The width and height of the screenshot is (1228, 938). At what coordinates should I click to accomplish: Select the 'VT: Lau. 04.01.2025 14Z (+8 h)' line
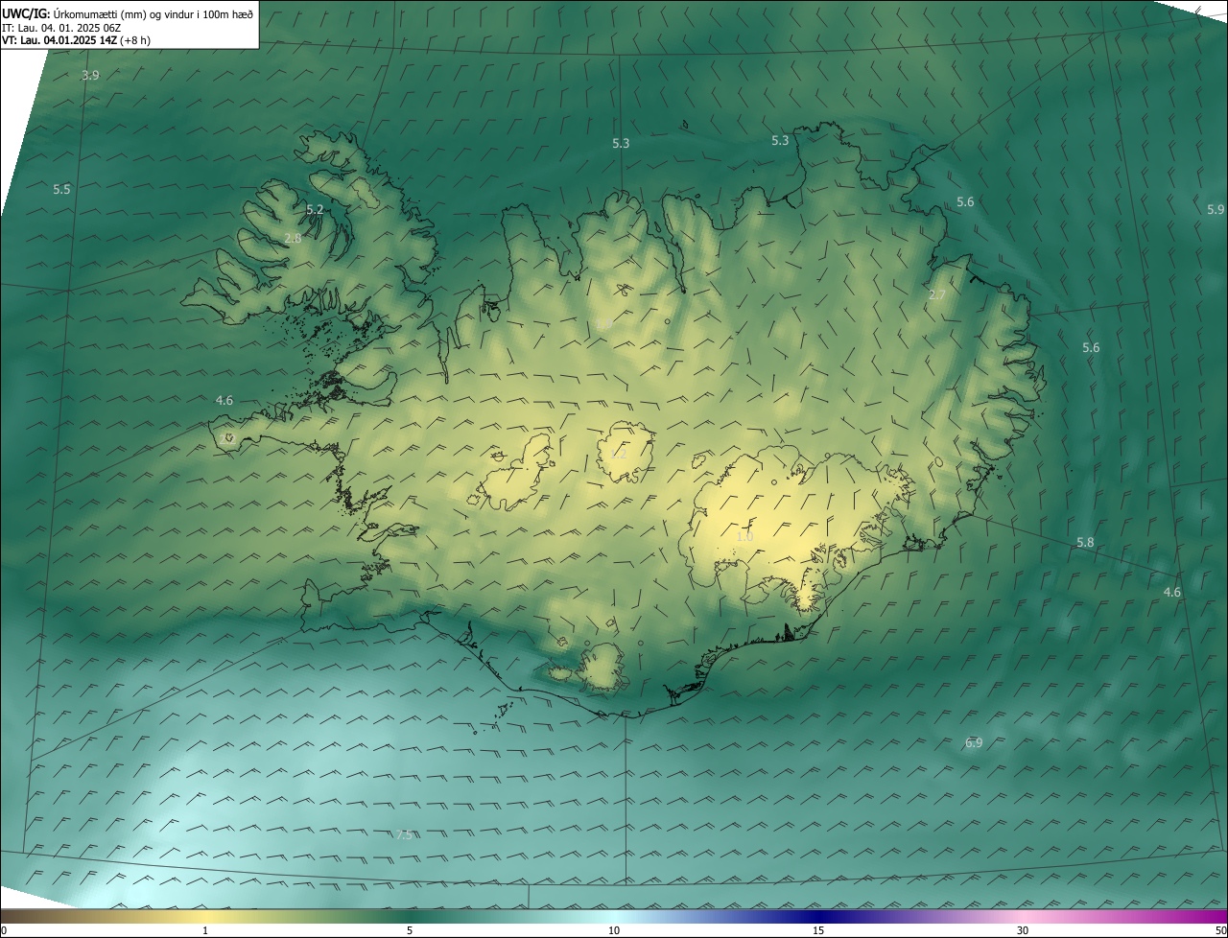[76, 40]
